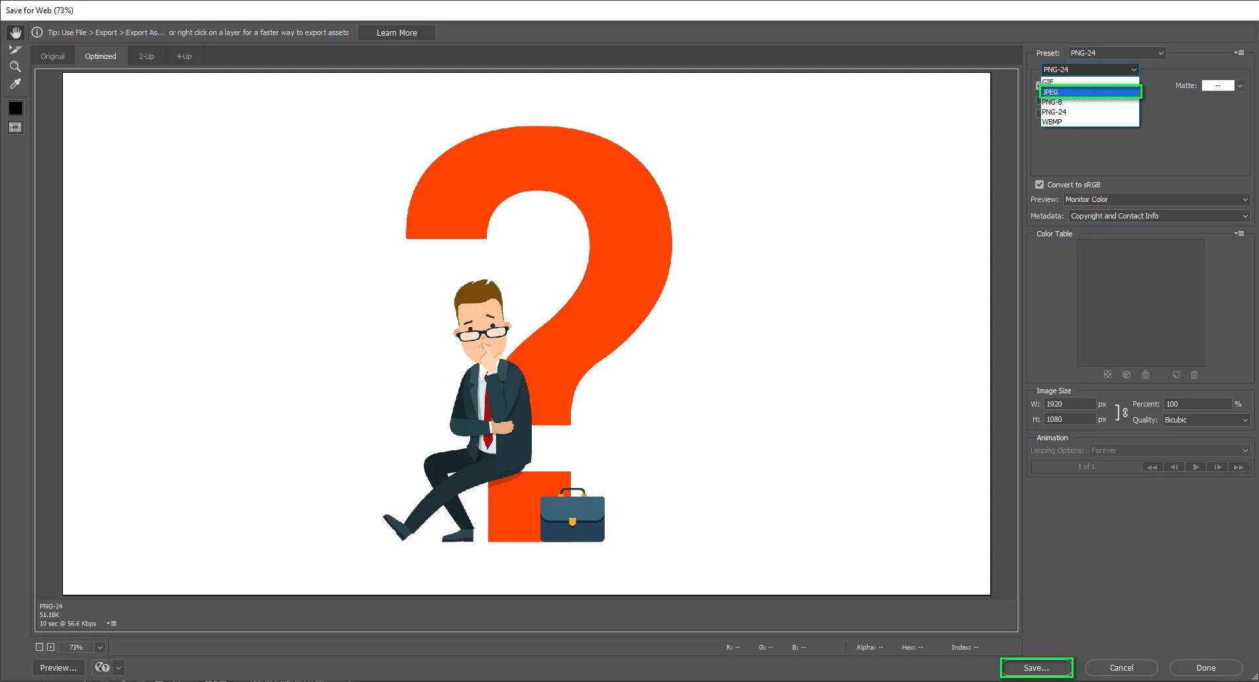Open the Optimize panel menu icon
Screen dimensions: 1259x682
(1239, 53)
